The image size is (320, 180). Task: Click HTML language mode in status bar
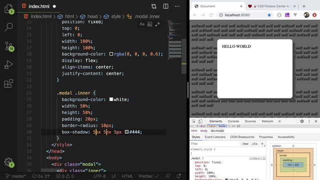tap(127, 176)
